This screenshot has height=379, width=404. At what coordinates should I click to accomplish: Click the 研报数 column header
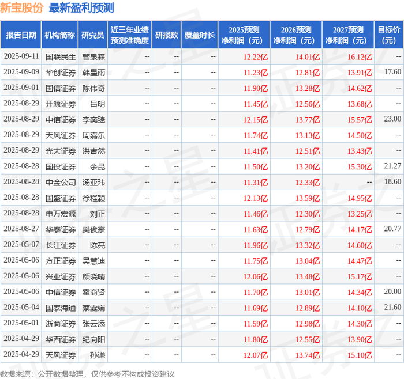(x=167, y=35)
